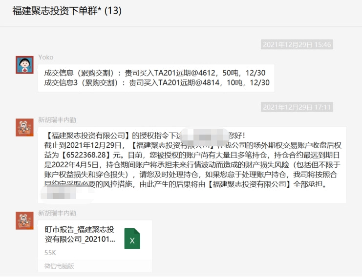Click 新胡瑞丰内勤 name above the long message
Screen dimensions: 362x277
click(x=57, y=119)
